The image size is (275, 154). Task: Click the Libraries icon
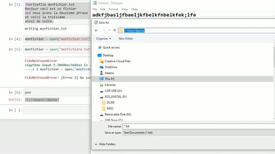(x=101, y=85)
